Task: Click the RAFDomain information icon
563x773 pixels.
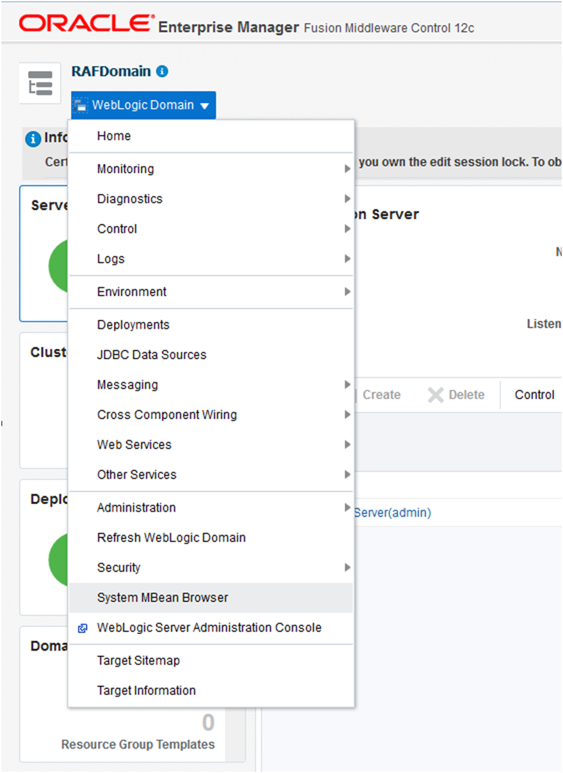Action: pyautogui.click(x=163, y=72)
